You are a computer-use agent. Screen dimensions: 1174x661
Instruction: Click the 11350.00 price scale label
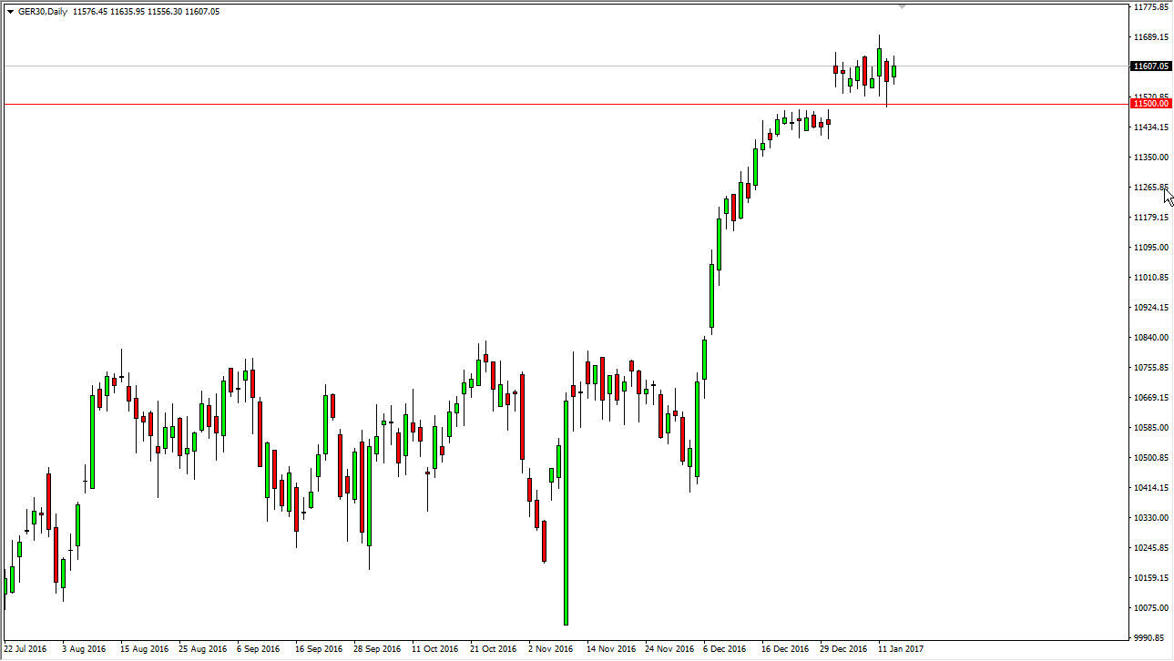tap(1151, 158)
